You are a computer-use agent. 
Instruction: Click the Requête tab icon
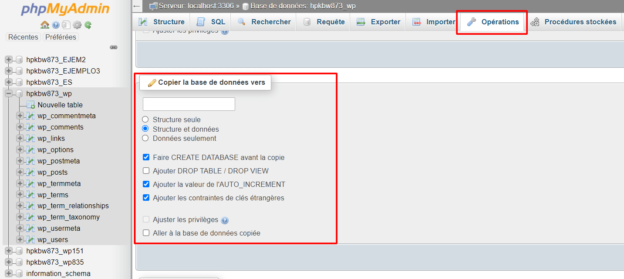(x=307, y=22)
